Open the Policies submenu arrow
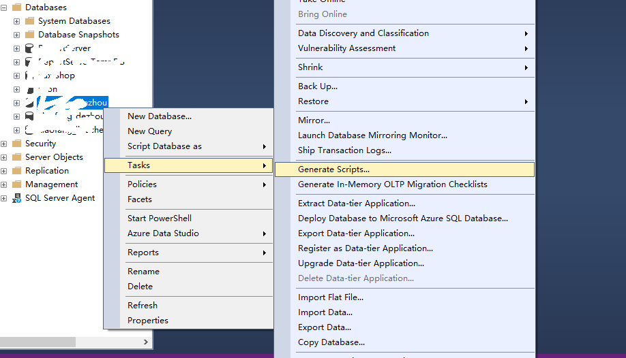The width and height of the screenshot is (626, 358). 265,184
